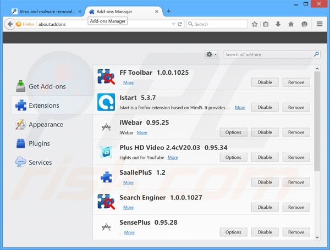Disable the SensePlus extension
Screen dimensions: 330x250
pos(265,232)
